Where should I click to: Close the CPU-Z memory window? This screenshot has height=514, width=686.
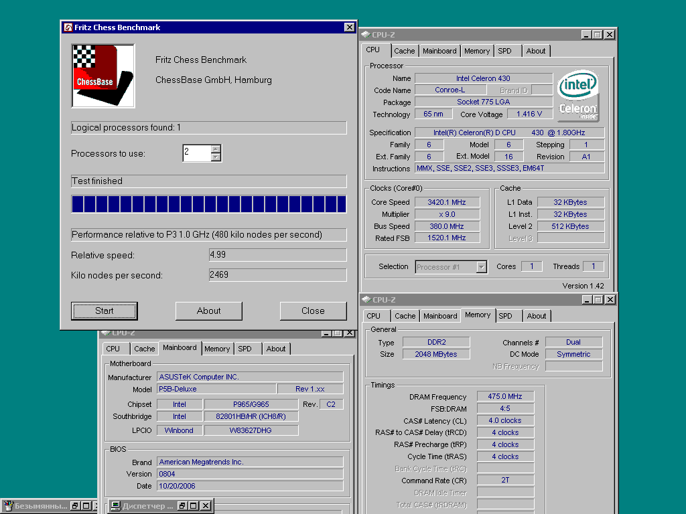610,299
